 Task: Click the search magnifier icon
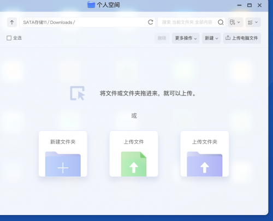click(221, 22)
